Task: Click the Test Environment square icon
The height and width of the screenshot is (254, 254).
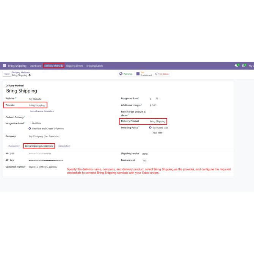Action: pyautogui.click(x=138, y=74)
